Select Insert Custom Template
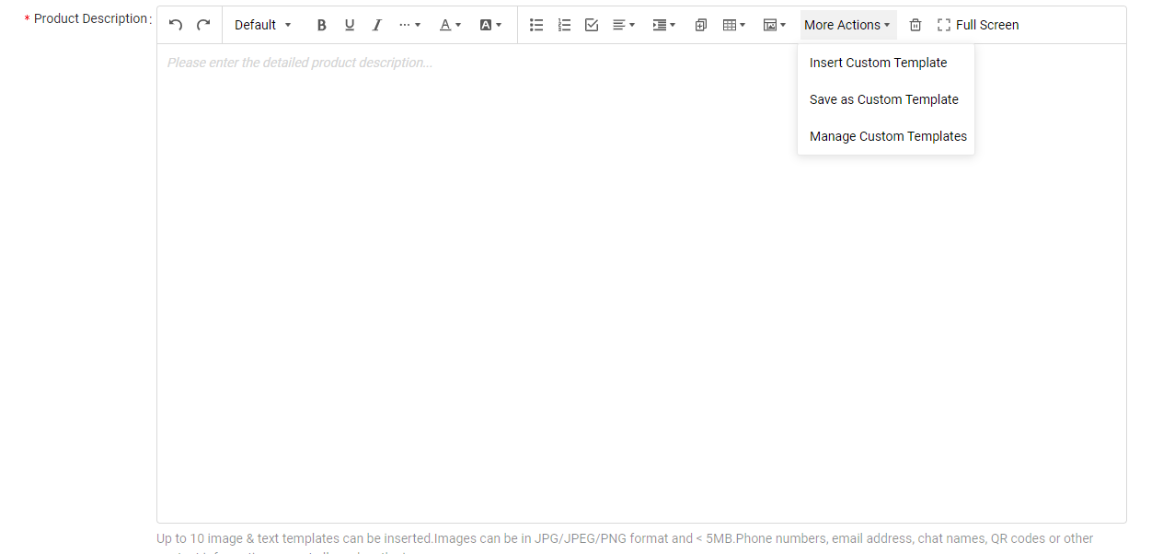Viewport: 1163px width, 554px height. (x=878, y=63)
